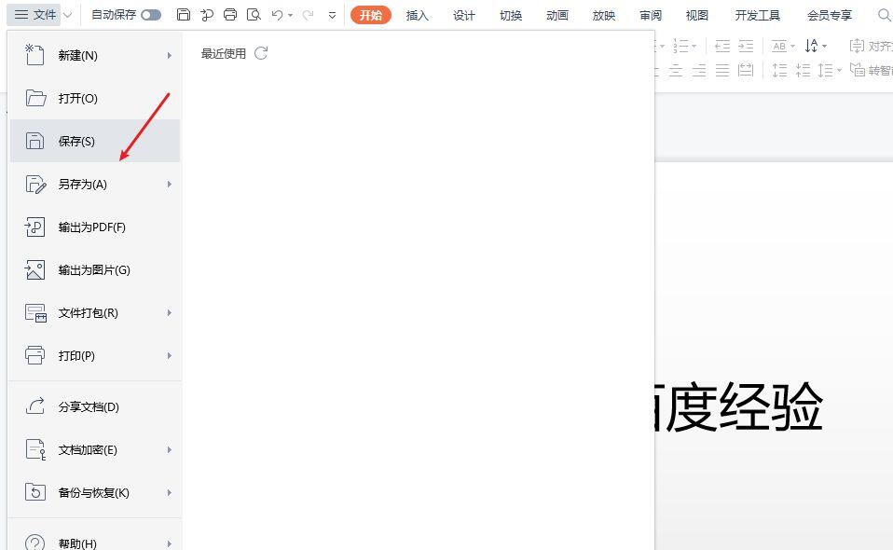This screenshot has width=893, height=550.
Task: Switch to the 视图 ribbon tab
Action: [x=696, y=15]
